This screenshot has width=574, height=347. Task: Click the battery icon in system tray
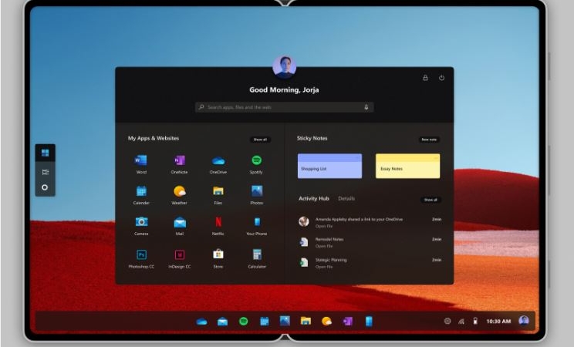coord(475,321)
